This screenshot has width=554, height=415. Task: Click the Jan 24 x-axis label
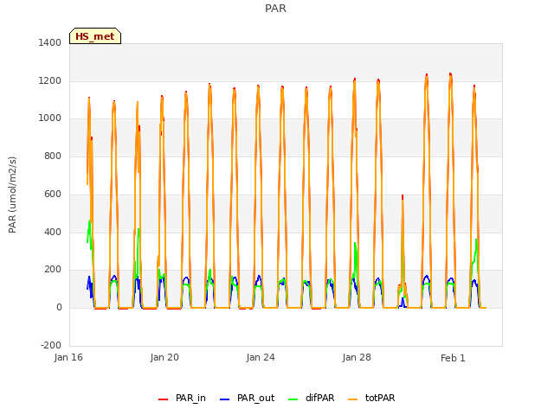261,357
